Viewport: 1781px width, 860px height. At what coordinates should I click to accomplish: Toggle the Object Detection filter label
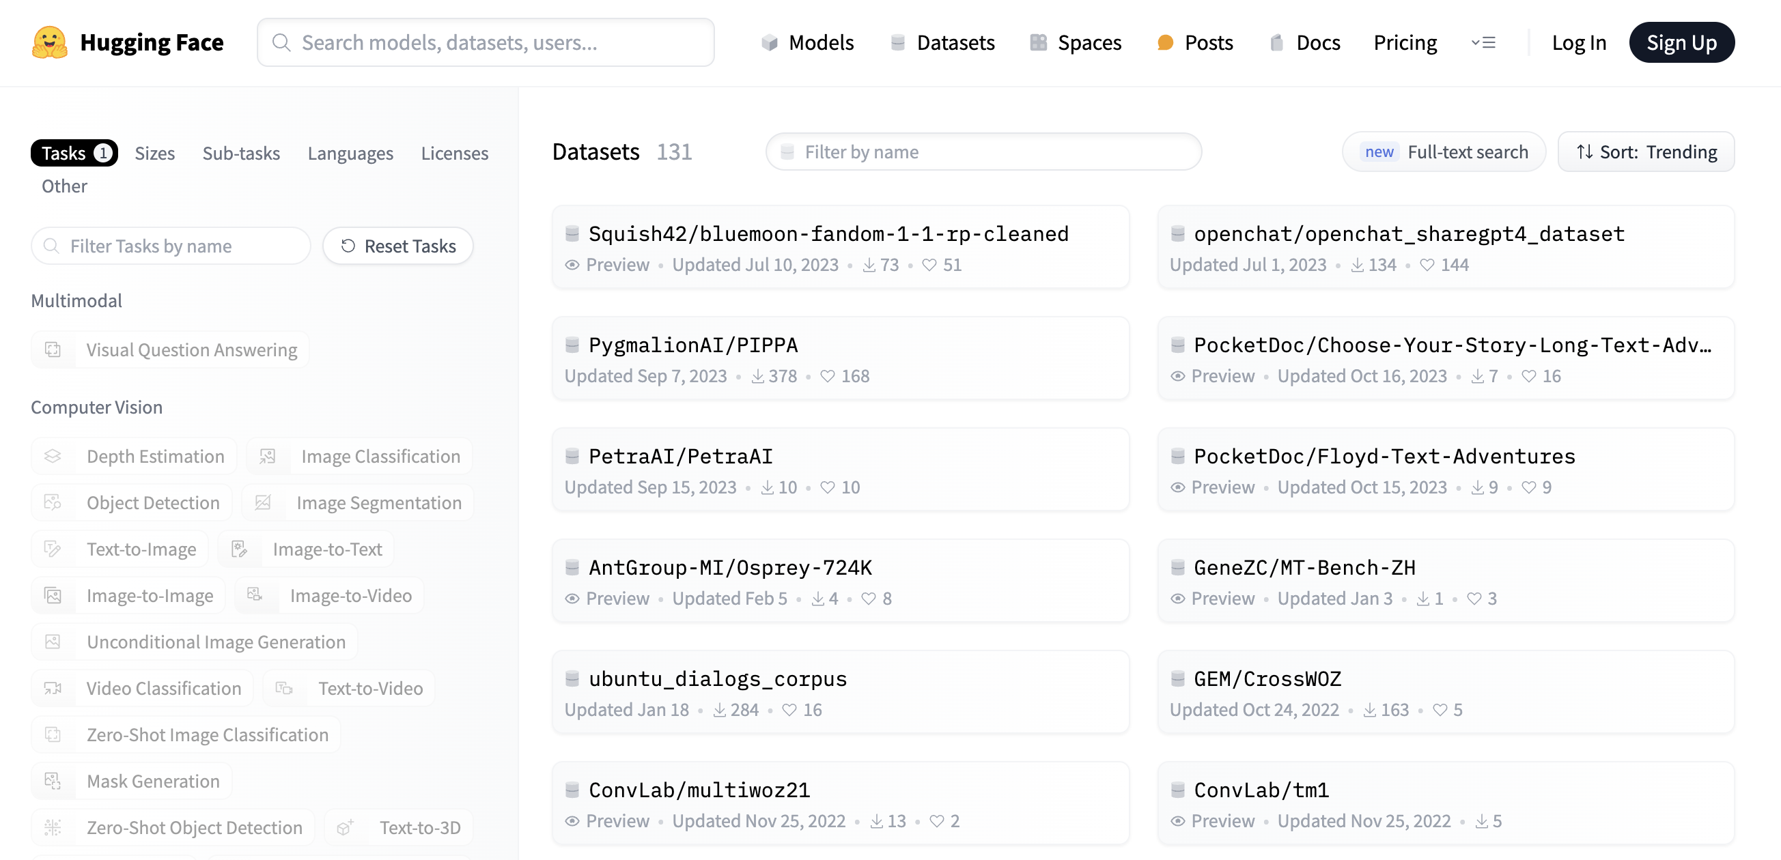coord(153,502)
